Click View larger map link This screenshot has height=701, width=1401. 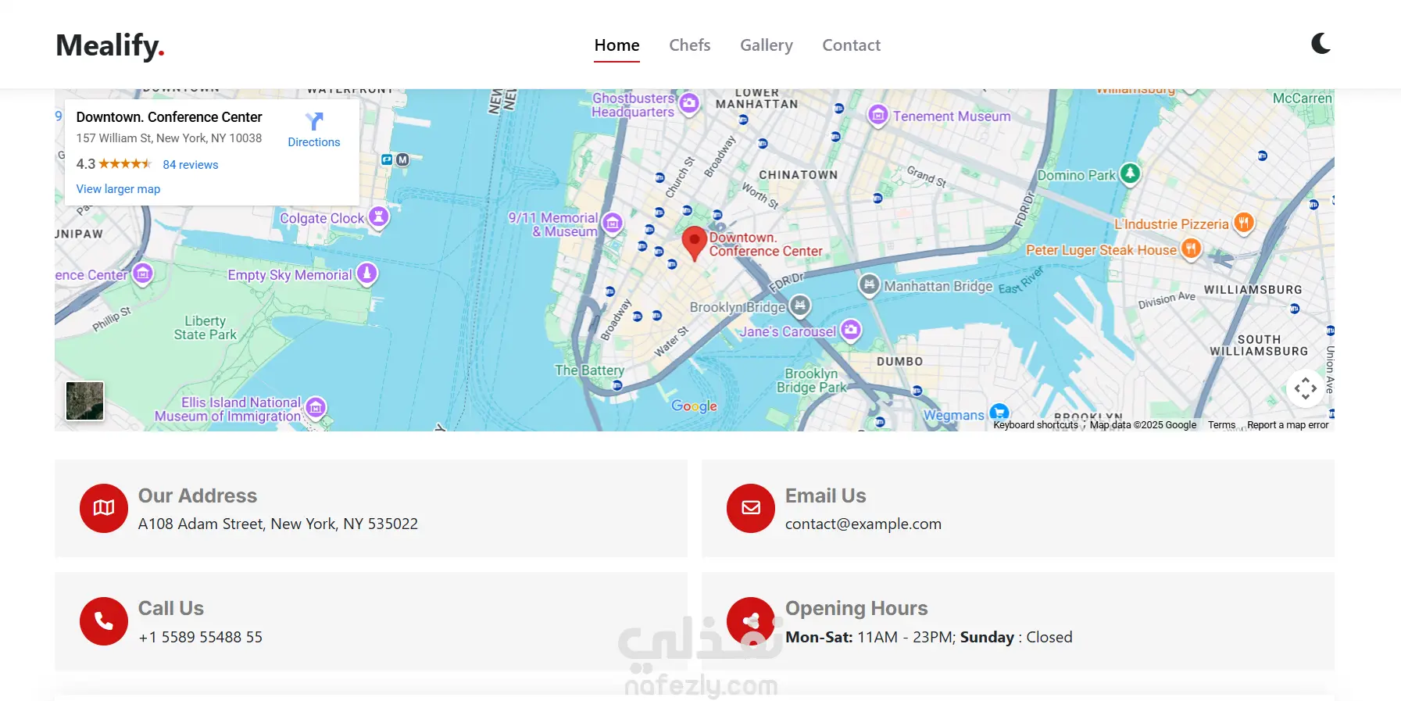(118, 189)
